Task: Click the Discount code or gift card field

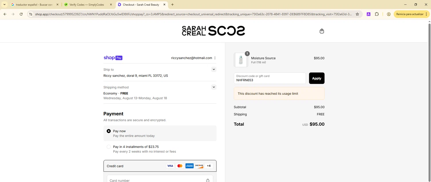Action: (270, 78)
